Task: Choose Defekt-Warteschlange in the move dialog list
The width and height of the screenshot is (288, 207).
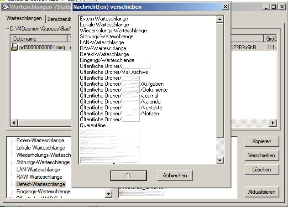Action: point(106,54)
